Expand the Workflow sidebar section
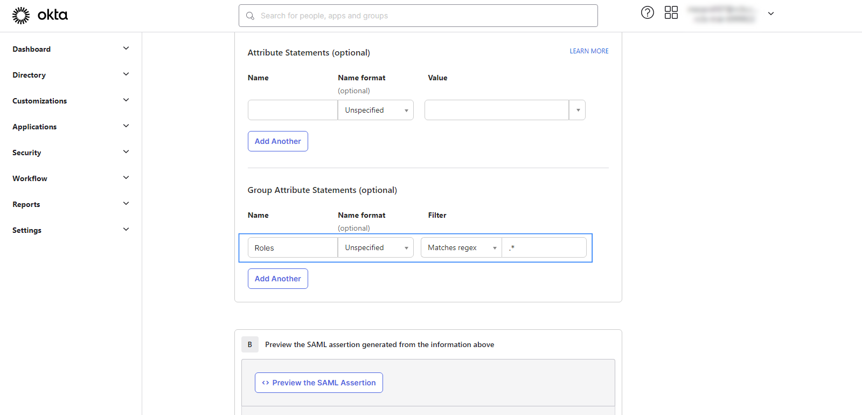The height and width of the screenshot is (415, 862). click(x=126, y=178)
